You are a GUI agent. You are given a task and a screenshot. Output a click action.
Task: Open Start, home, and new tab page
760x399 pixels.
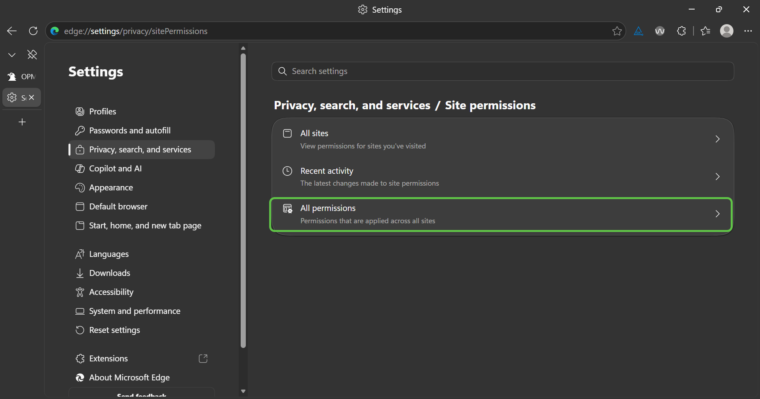pyautogui.click(x=142, y=226)
